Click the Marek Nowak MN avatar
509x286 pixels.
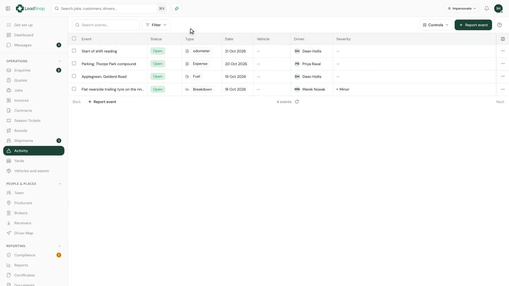pyautogui.click(x=297, y=89)
